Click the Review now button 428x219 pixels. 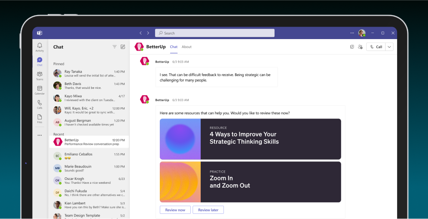(175, 210)
